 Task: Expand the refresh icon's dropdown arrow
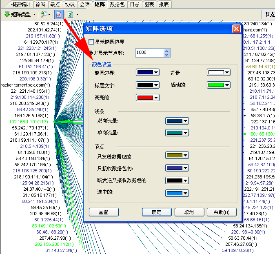point(77,15)
